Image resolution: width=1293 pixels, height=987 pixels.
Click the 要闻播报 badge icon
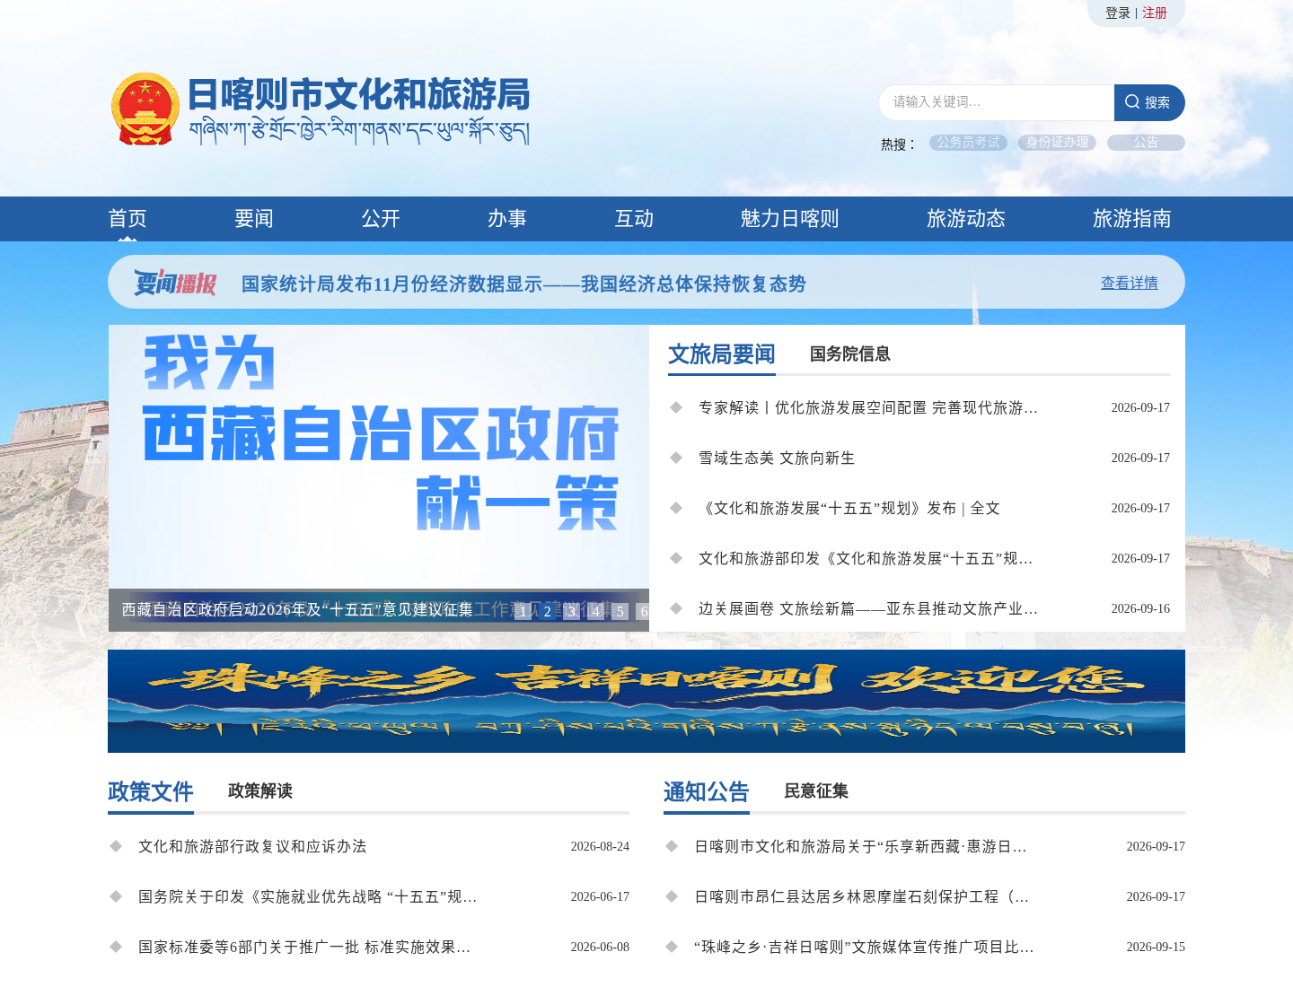(175, 283)
